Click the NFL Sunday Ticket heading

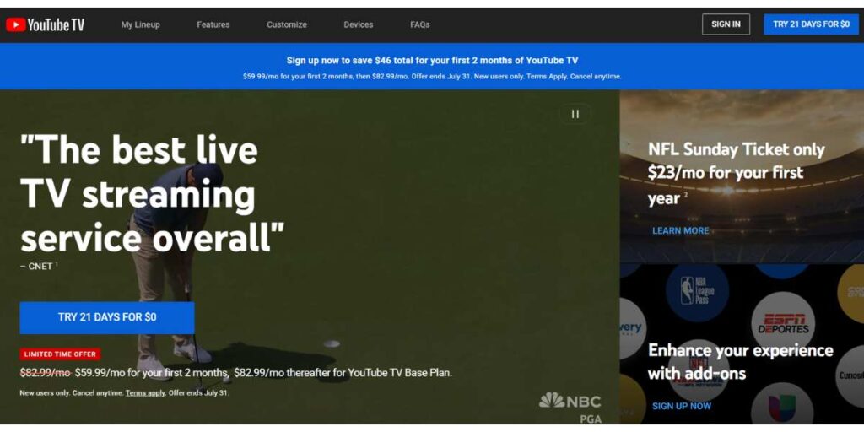736,174
